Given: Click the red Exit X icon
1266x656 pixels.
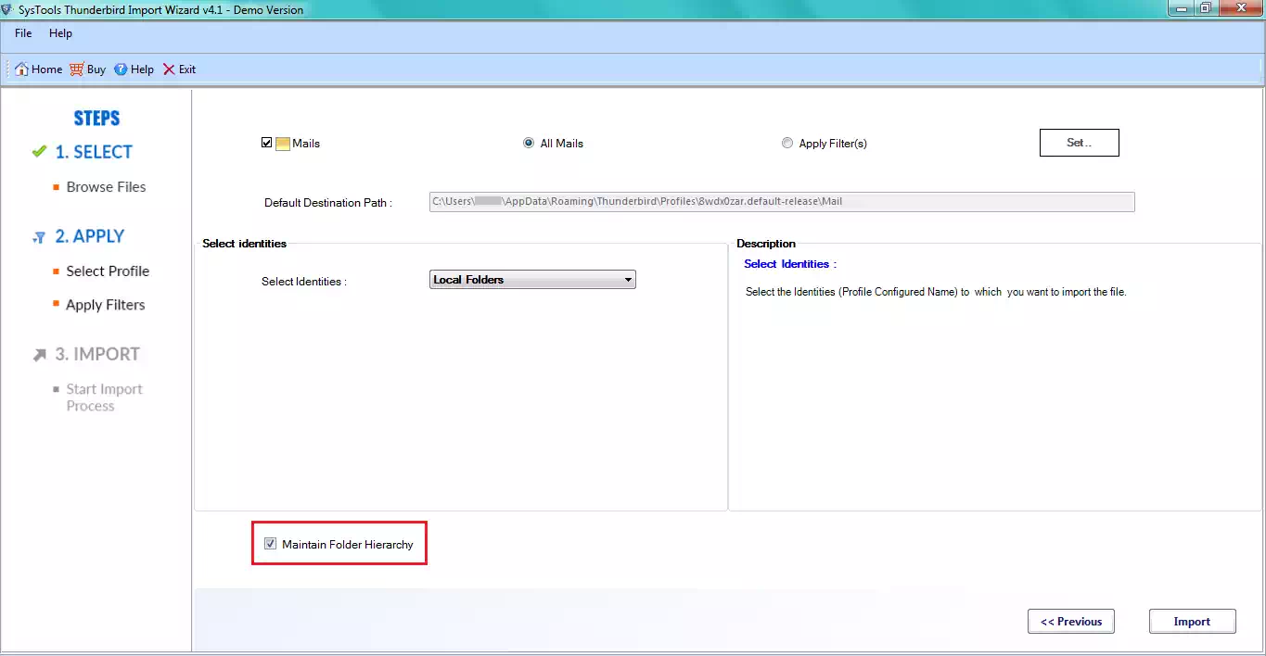Looking at the screenshot, I should [x=169, y=69].
